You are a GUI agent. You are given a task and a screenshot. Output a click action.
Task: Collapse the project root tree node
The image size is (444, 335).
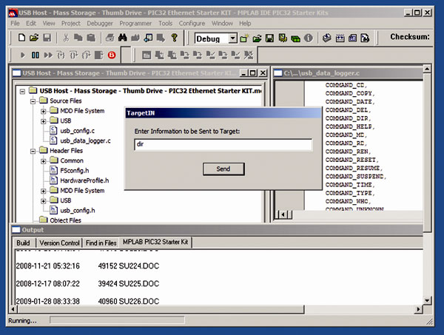coord(22,92)
